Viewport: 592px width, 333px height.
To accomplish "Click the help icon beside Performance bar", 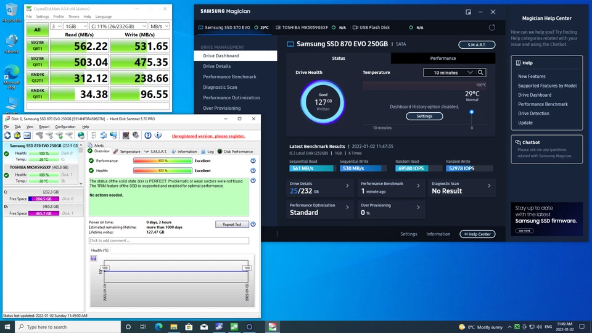I will [x=253, y=161].
